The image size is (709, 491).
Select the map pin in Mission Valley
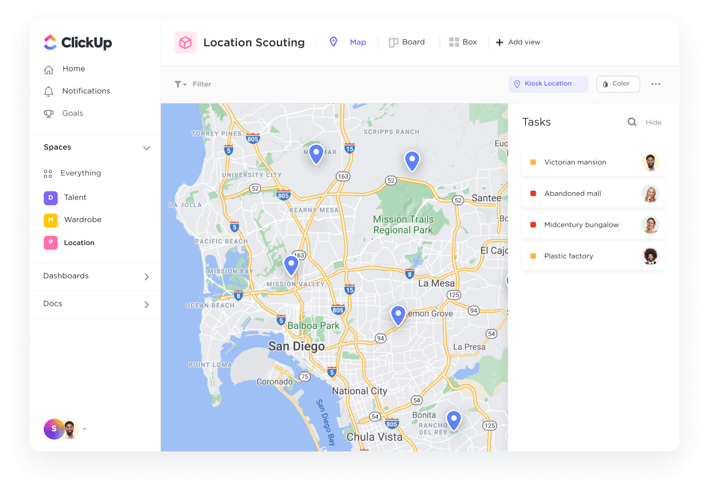pyautogui.click(x=291, y=265)
